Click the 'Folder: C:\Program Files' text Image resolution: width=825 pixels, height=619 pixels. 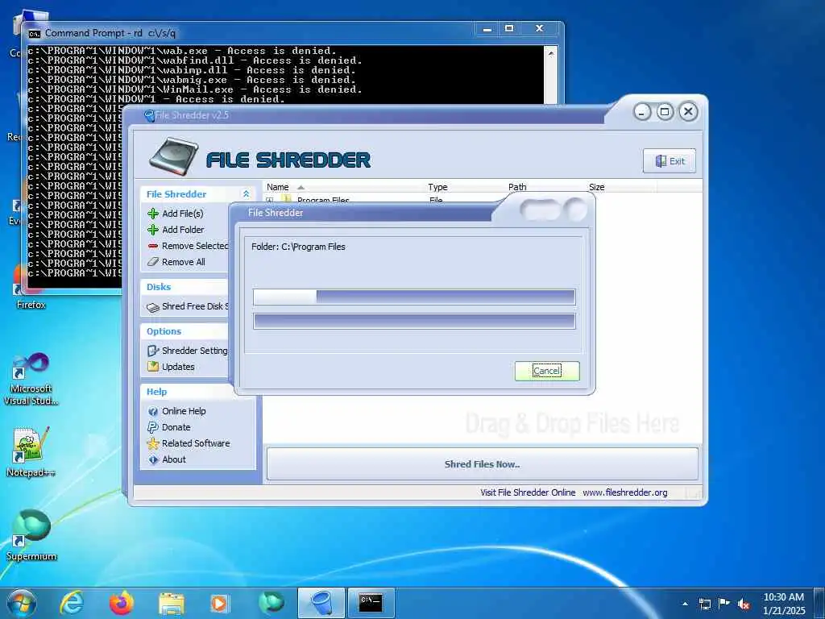tap(298, 247)
